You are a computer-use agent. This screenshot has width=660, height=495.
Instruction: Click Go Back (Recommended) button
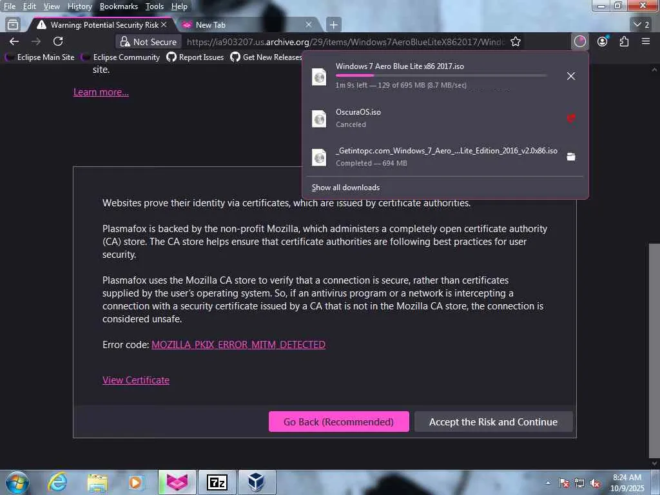[339, 422]
